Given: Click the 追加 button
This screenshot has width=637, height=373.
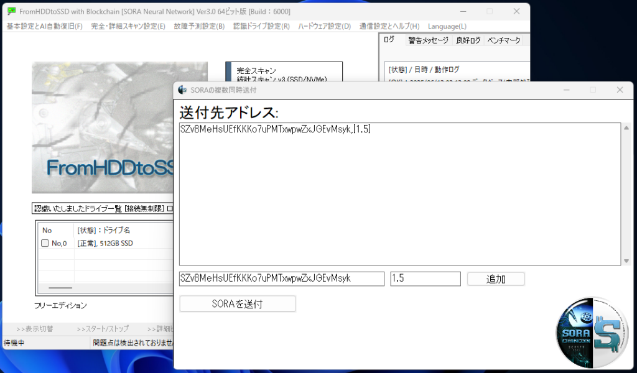Looking at the screenshot, I should coord(496,279).
